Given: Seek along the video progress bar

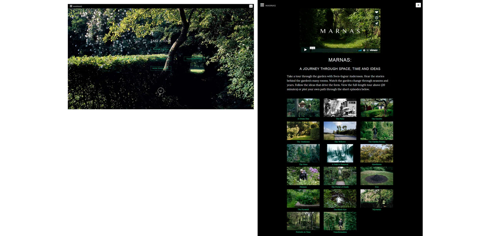Looking at the screenshot, I should [x=334, y=50].
